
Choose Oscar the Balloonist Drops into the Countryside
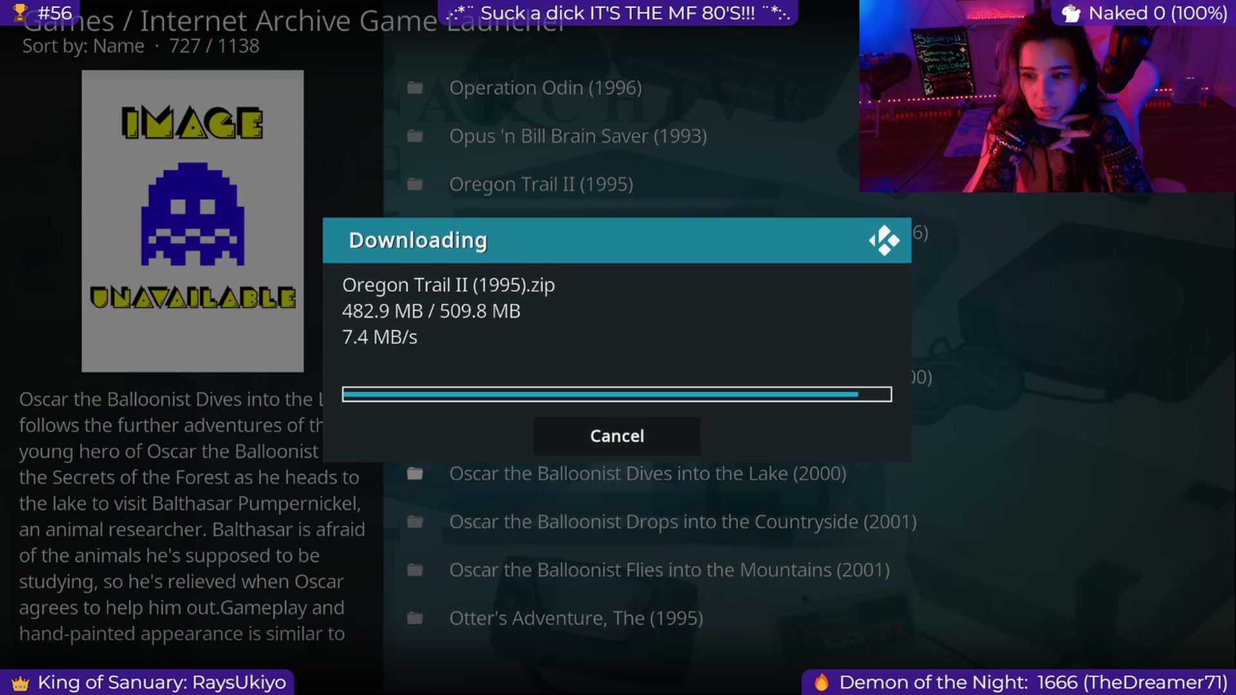click(x=683, y=522)
